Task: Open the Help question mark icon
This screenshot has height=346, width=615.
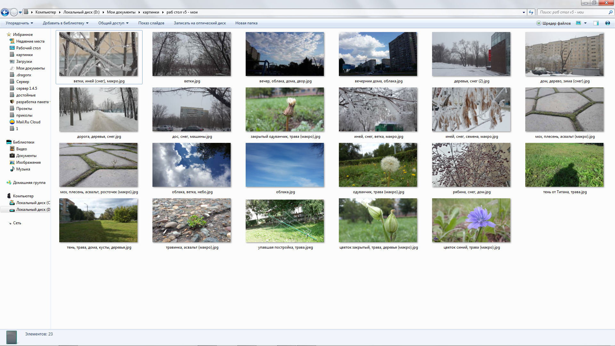Action: pos(607,23)
